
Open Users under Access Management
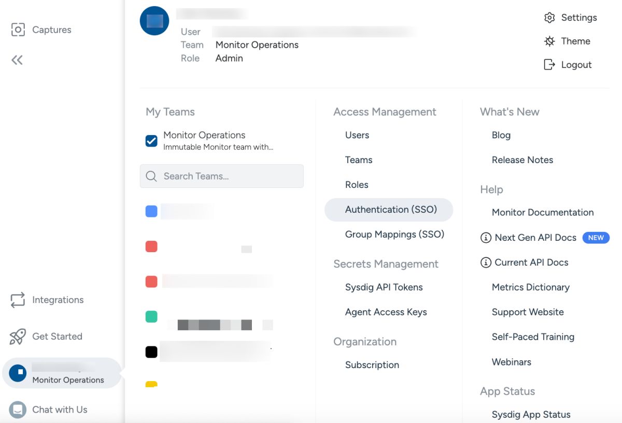[357, 135]
